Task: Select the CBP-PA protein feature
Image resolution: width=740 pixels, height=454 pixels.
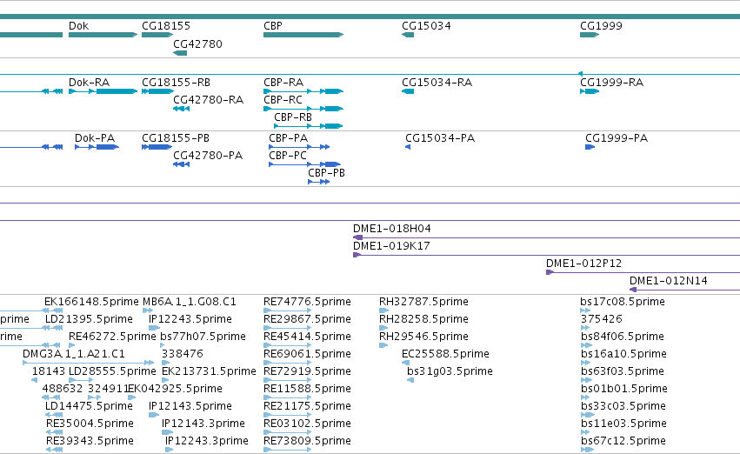Action: (x=299, y=147)
